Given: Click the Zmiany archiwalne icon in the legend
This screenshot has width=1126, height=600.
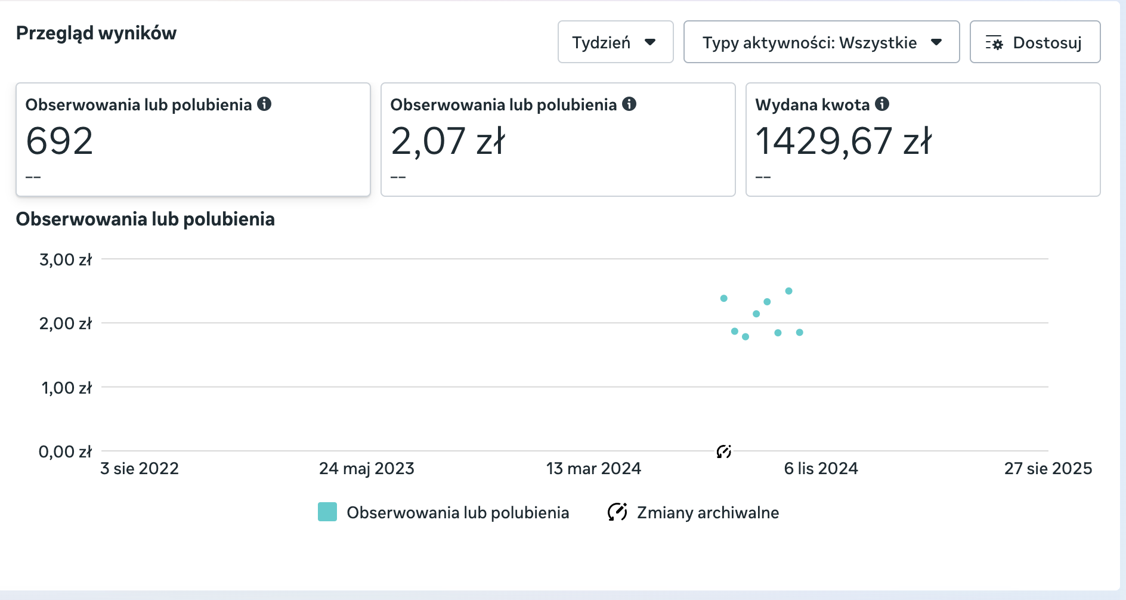Looking at the screenshot, I should [x=616, y=512].
